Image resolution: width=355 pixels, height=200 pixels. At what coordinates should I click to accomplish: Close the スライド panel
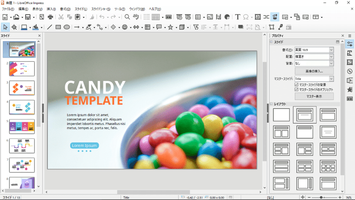point(39,36)
